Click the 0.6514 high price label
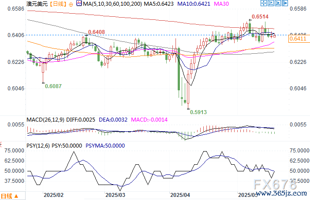Image resolution: width=310 pixels, height=200 pixels. pyautogui.click(x=260, y=17)
